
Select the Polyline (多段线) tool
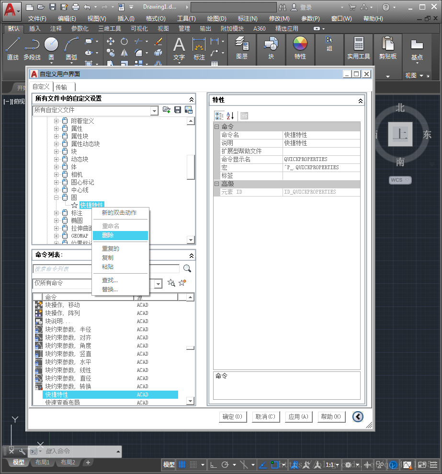pos(32,48)
